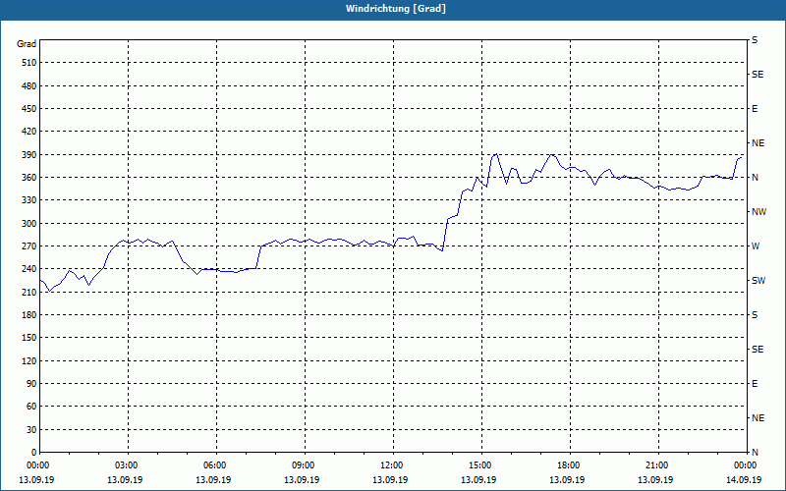Click the NE compass label near 390
Screen dimensions: 786x491
click(x=758, y=143)
